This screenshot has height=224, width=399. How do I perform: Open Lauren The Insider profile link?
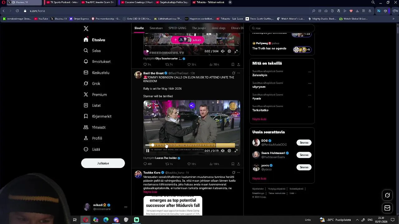coord(166,158)
